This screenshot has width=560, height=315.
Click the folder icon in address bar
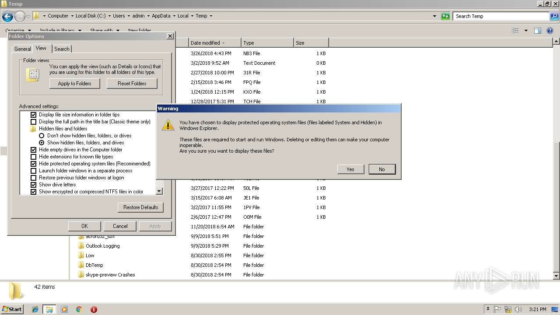[36, 16]
